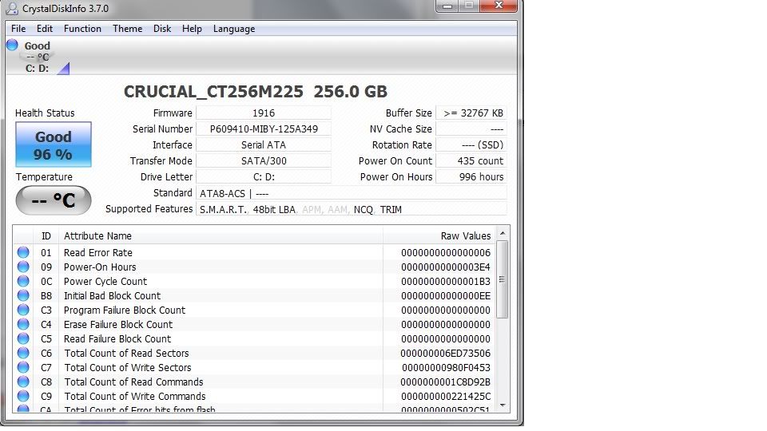Image resolution: width=767 pixels, height=431 pixels.
Task: Select the Read Error Rate attribute name
Action: (97, 253)
